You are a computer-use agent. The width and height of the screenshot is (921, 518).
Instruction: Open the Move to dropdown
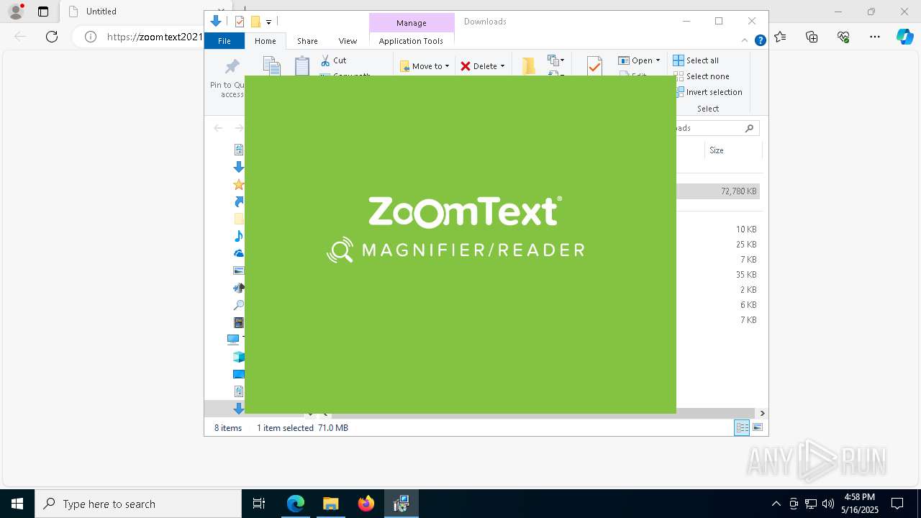click(425, 66)
